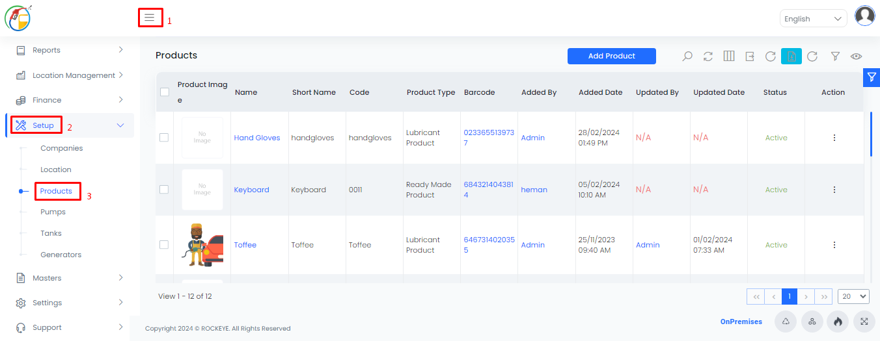Check the Toffee row checkbox
The image size is (880, 341).
[164, 245]
